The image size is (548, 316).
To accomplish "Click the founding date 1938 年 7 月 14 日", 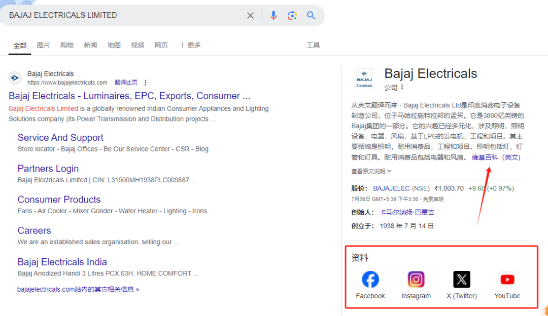I will click(406, 226).
